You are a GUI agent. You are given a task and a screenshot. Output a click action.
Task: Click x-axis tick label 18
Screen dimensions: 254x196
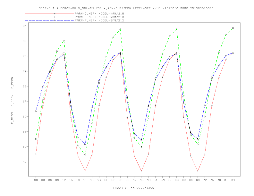[78, 180]
